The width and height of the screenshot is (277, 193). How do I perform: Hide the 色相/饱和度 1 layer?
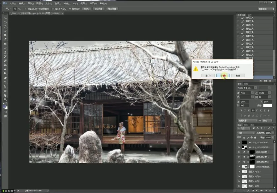239,152
